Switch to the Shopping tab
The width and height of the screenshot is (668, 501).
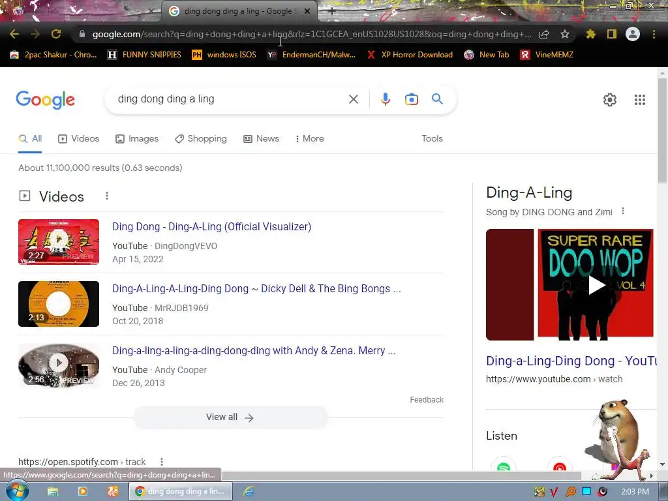[x=201, y=138]
